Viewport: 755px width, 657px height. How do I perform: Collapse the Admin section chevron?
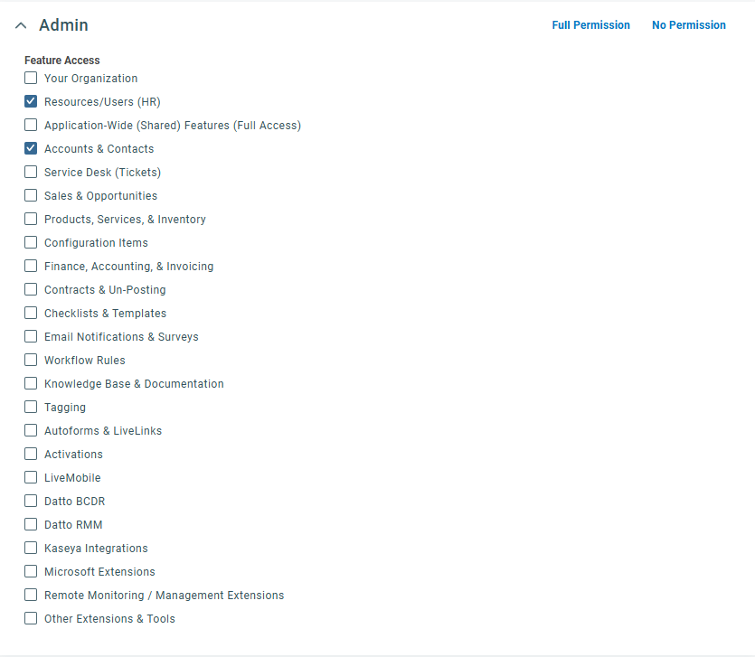[21, 25]
